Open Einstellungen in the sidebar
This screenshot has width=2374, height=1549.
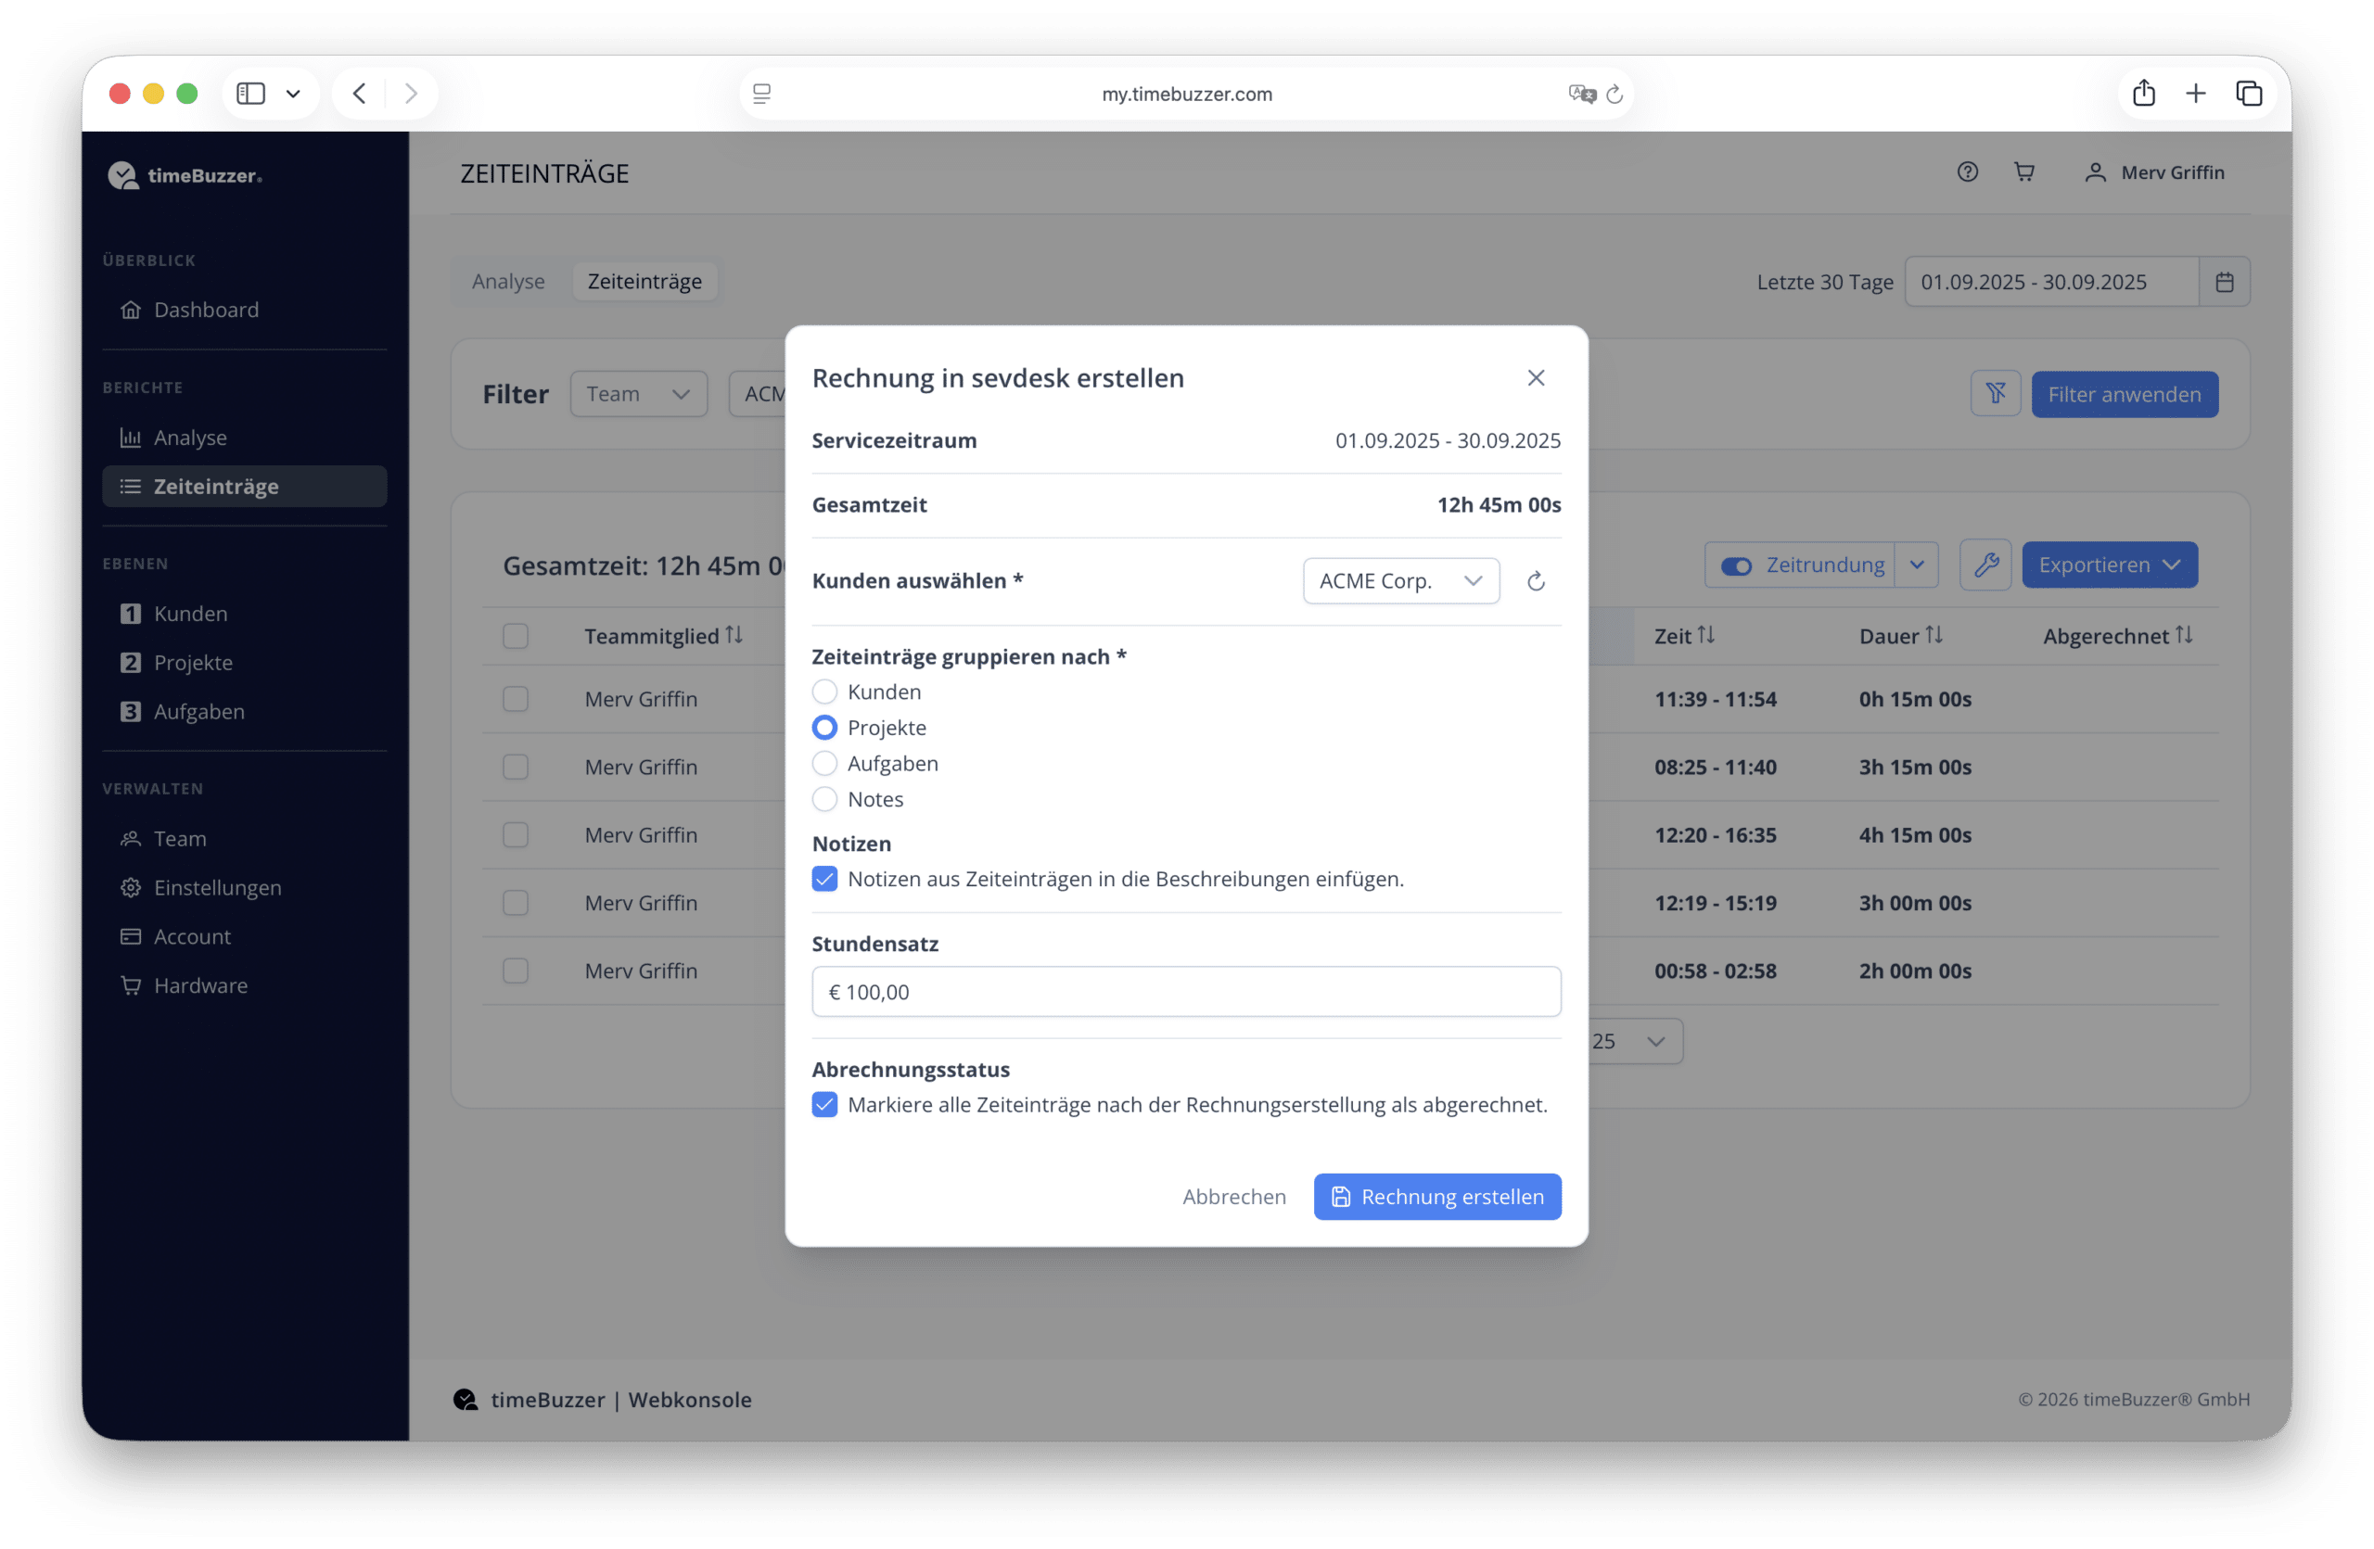(x=217, y=887)
